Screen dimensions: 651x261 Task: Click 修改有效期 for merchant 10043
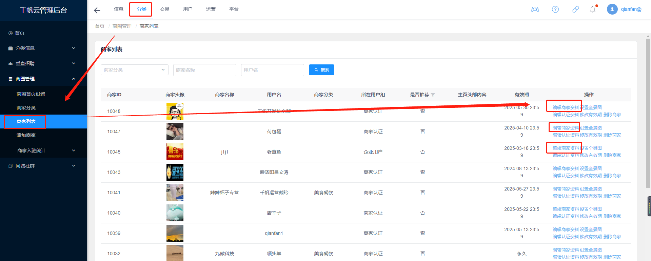point(591,176)
